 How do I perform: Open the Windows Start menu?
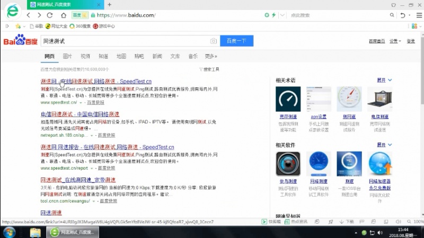(x=9, y=232)
